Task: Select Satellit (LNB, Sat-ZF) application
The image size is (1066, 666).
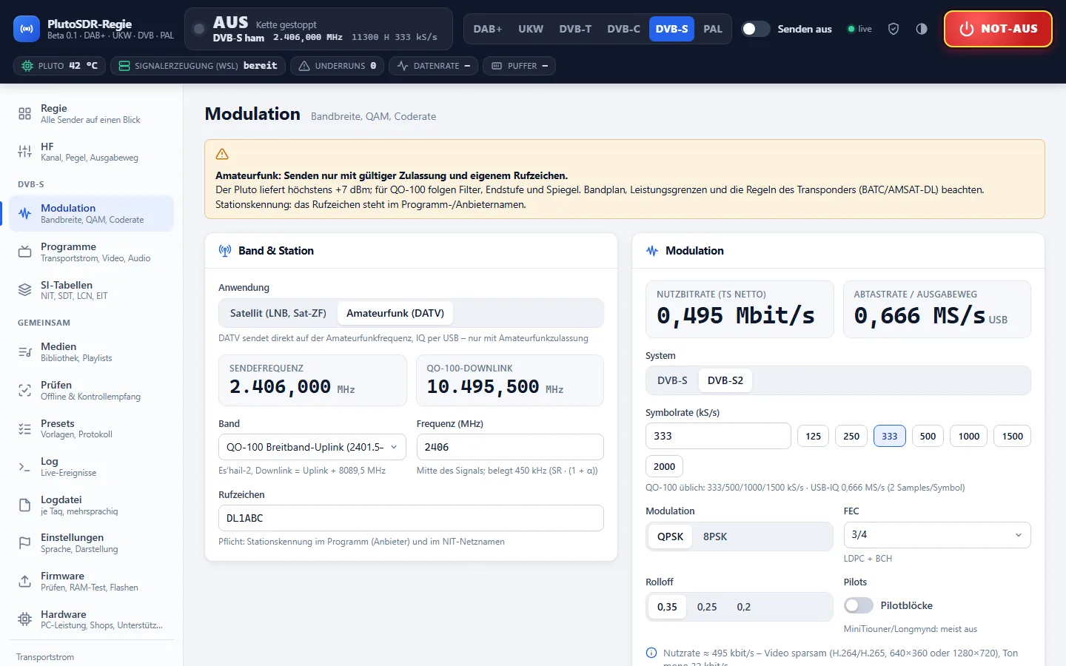Action: (x=278, y=313)
